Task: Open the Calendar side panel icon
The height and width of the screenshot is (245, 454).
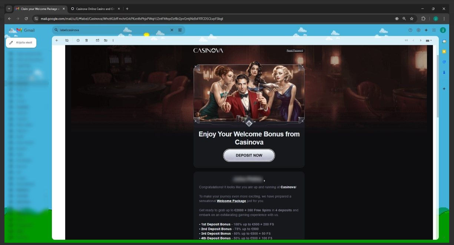Action: (444, 41)
